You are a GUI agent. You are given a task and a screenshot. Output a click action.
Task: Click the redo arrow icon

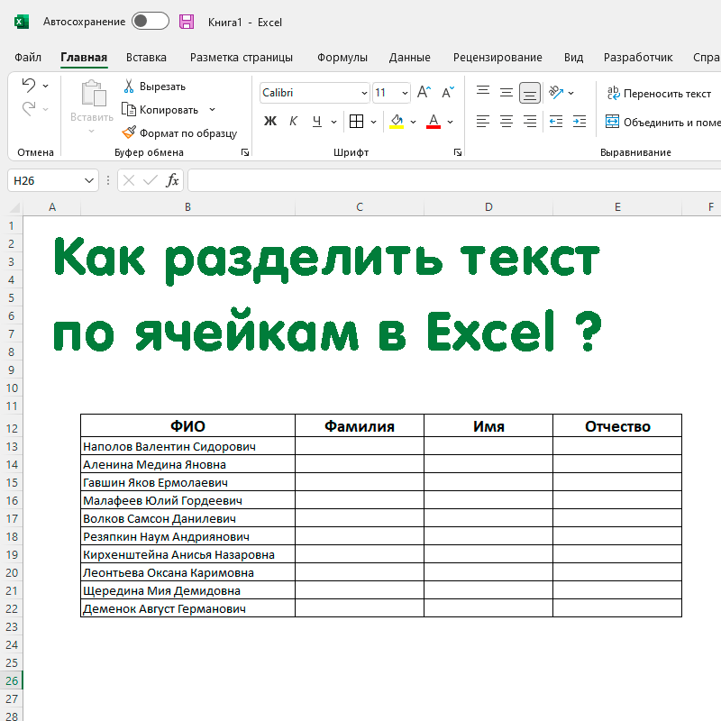29,109
